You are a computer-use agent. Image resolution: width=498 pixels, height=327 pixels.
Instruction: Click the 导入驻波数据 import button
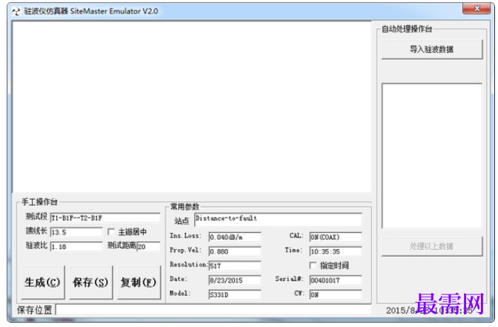(x=432, y=49)
